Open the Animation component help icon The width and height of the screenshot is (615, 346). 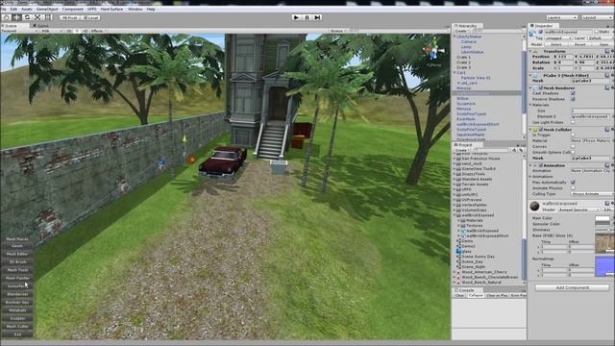pyautogui.click(x=607, y=165)
